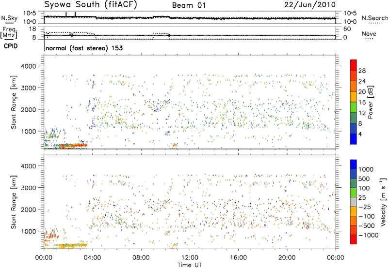Image resolution: width=388 pixels, height=268 pixels.
Task: Click the blue top of Velocity color bar
Action: (x=354, y=164)
